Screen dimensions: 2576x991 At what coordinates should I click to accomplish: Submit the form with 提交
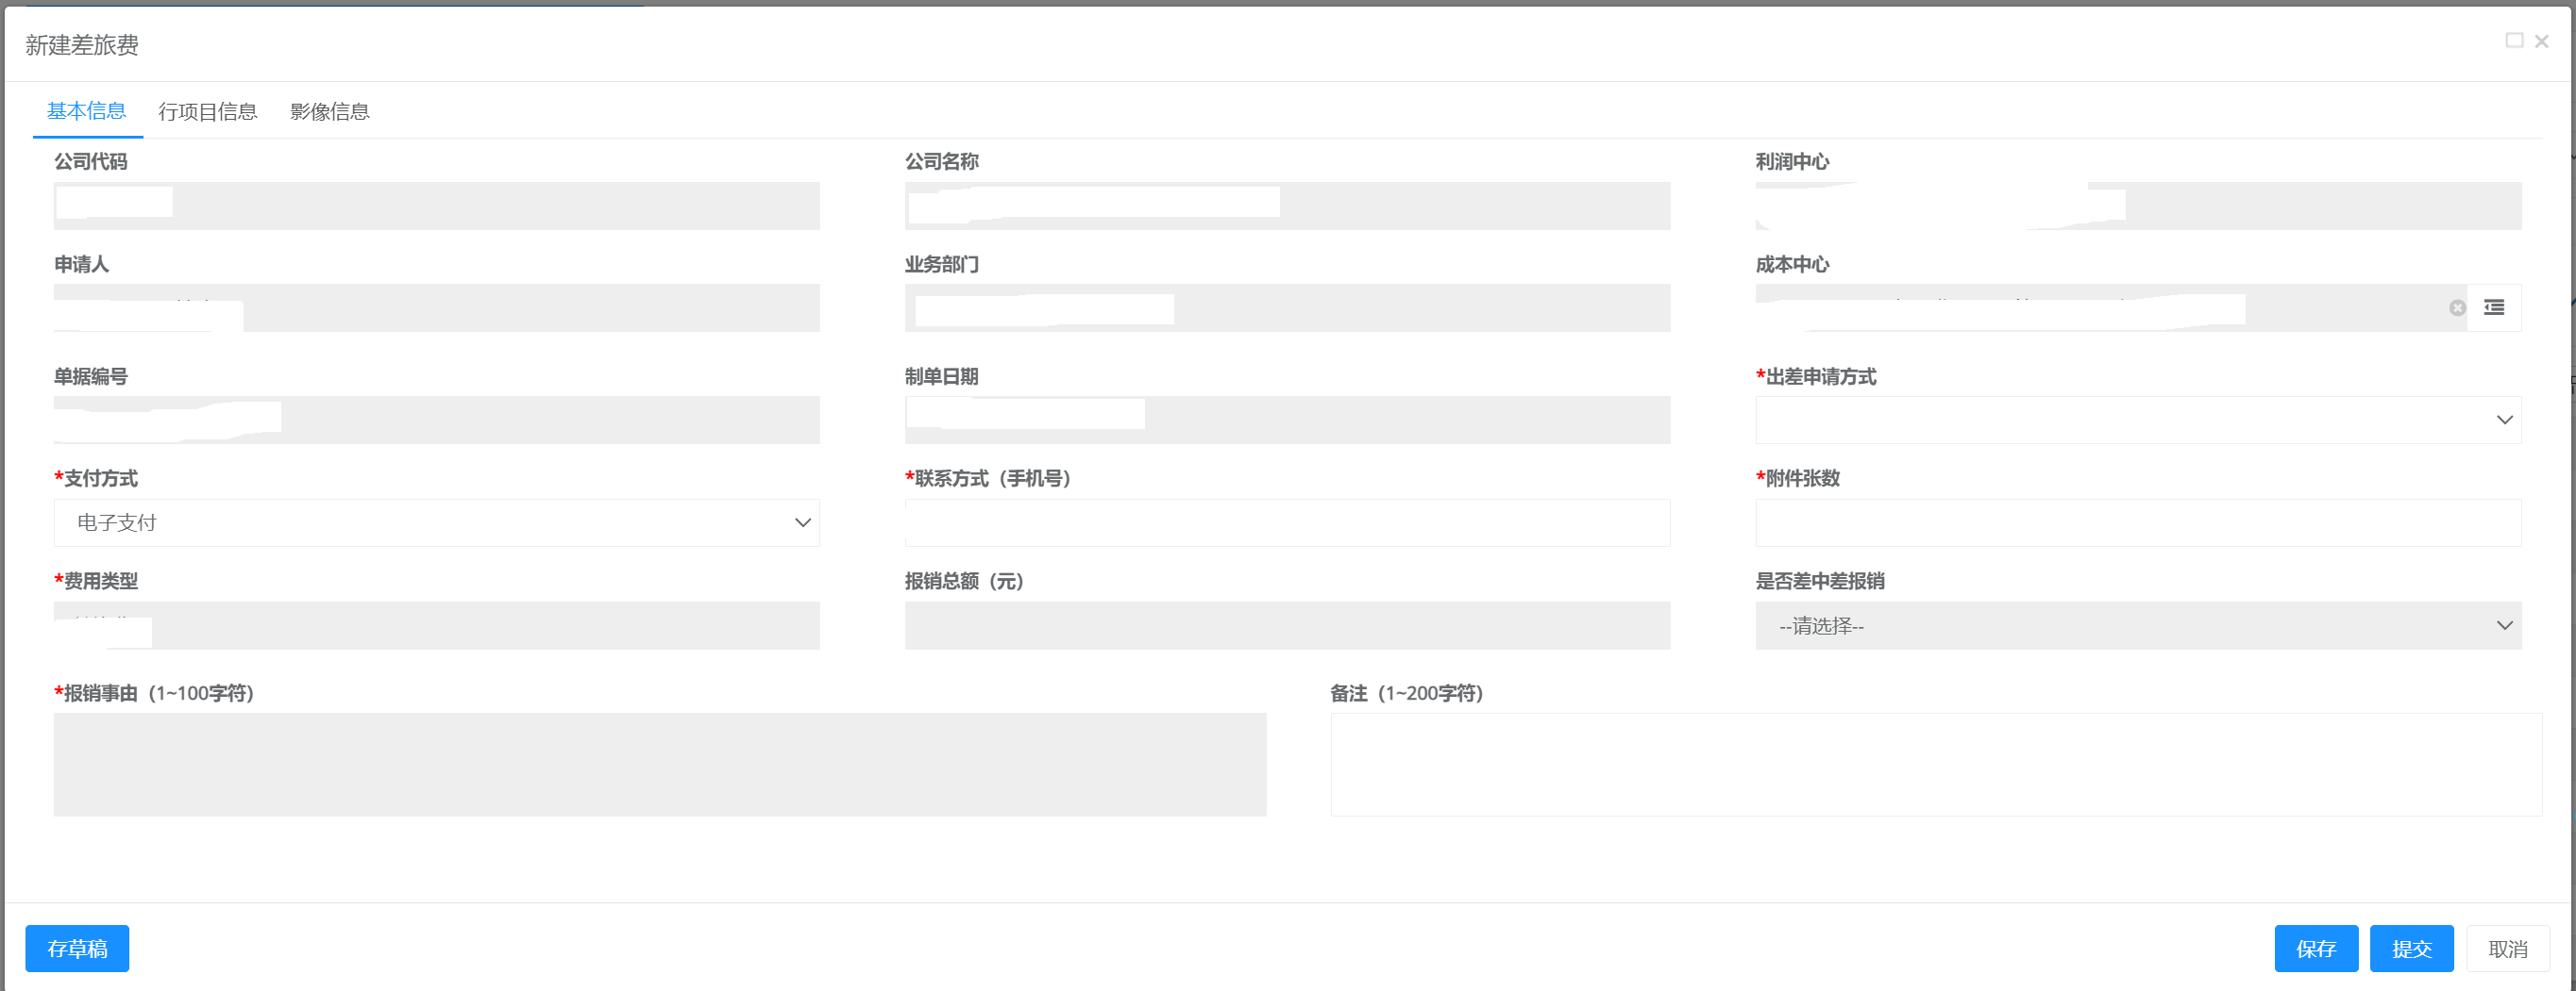[x=2411, y=948]
